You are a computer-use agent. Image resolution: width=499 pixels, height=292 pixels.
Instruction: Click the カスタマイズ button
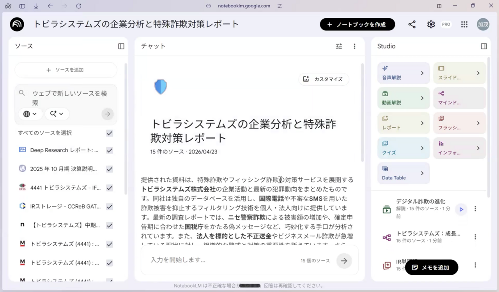[324, 79]
